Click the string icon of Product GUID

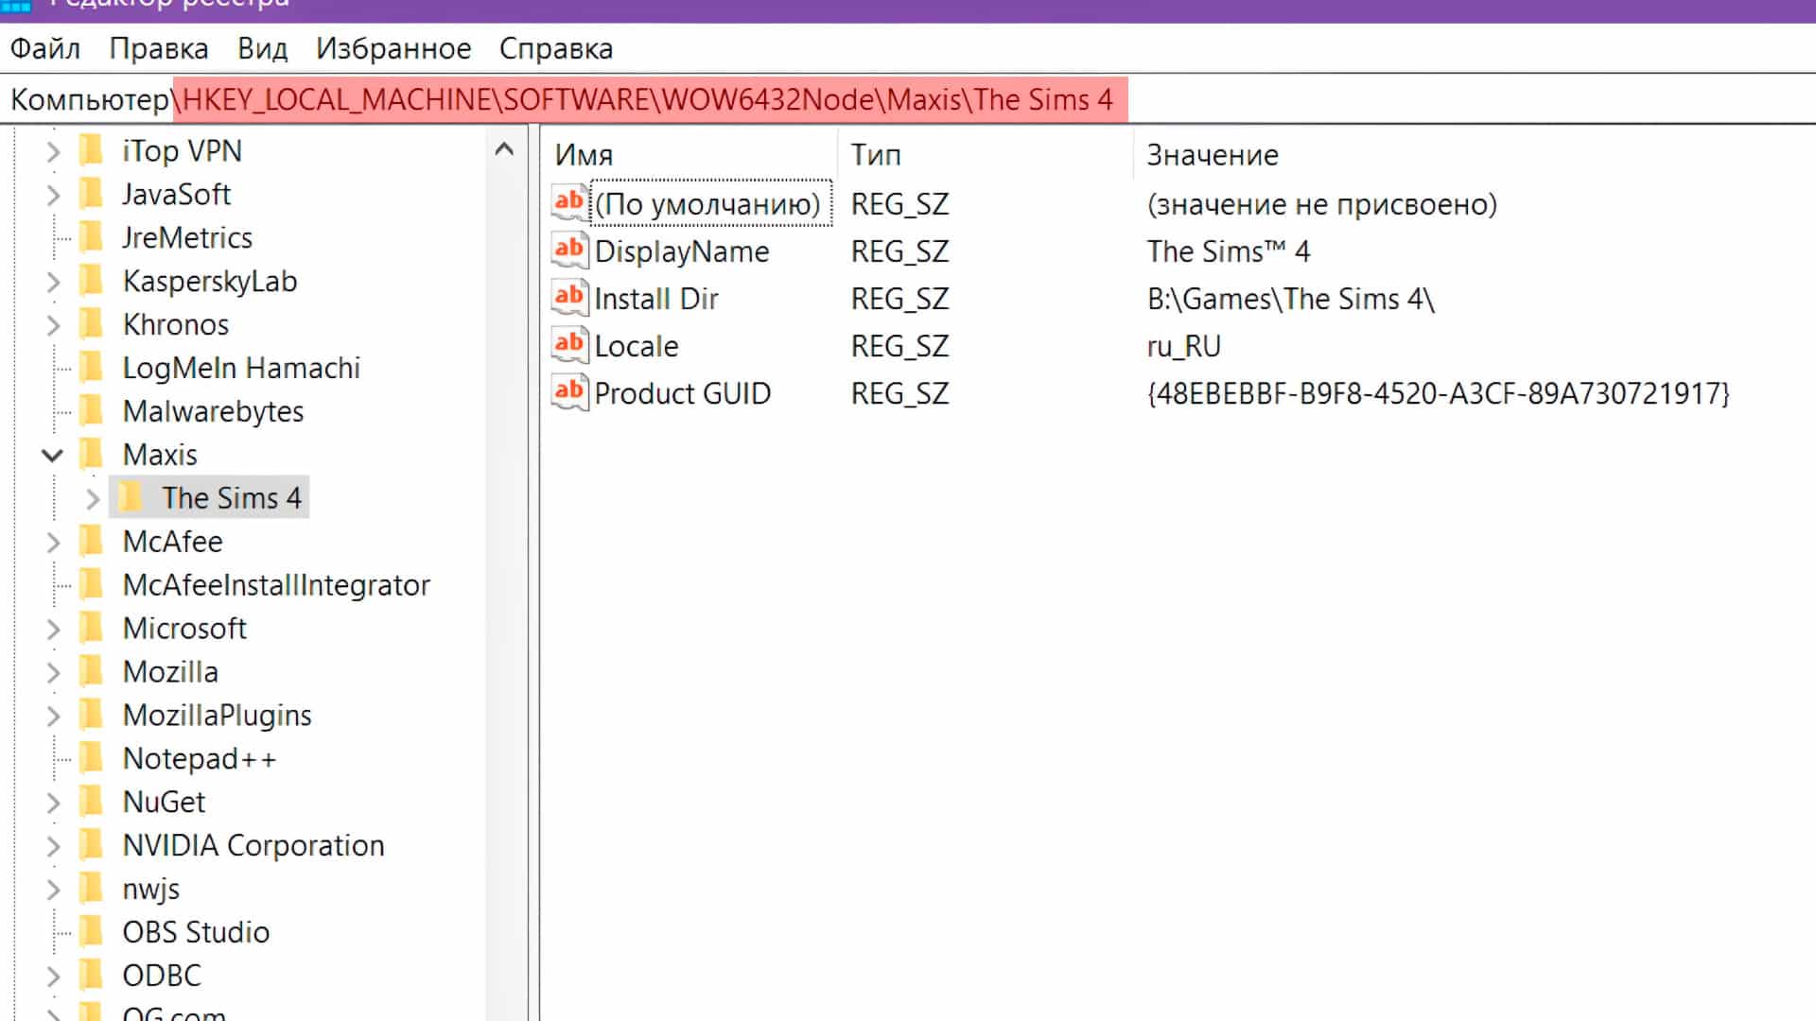[569, 391]
